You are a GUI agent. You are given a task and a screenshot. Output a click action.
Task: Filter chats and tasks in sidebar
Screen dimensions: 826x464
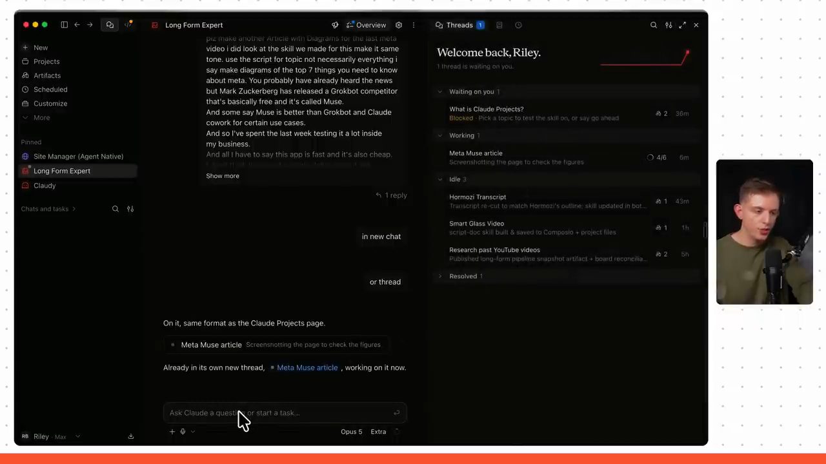click(x=130, y=209)
